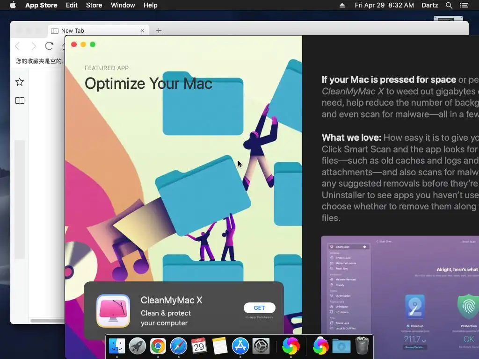Open the blue Downloads folder in Dock
This screenshot has height=359, width=479.
pos(341,346)
